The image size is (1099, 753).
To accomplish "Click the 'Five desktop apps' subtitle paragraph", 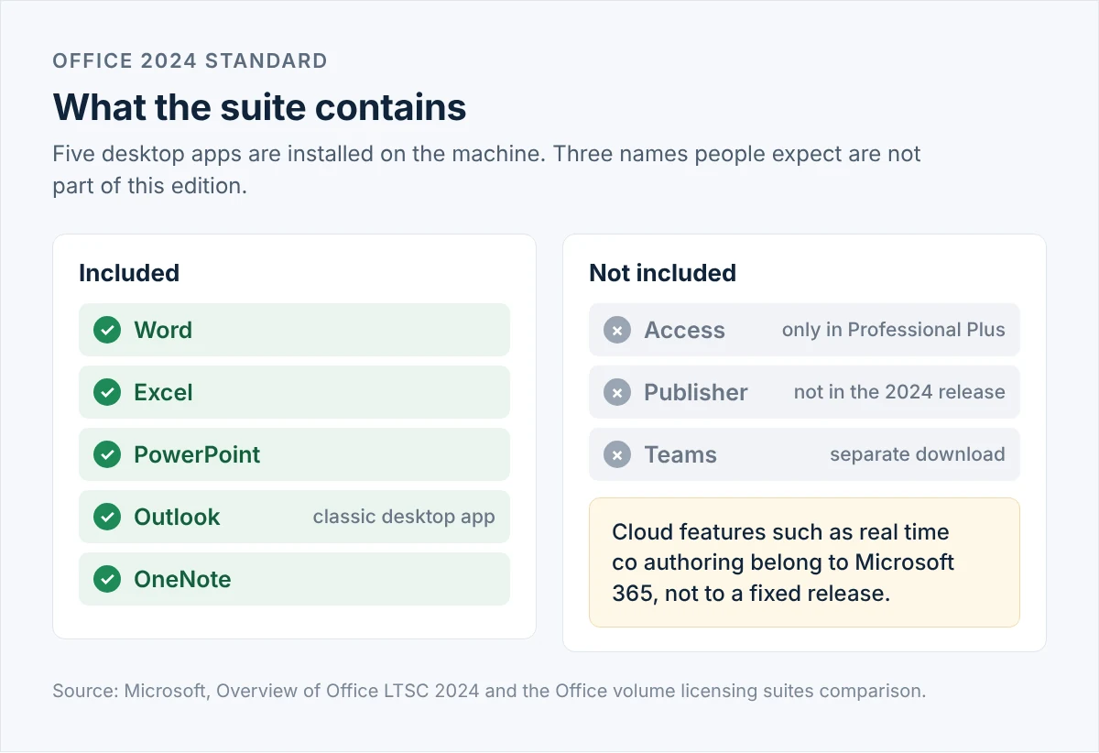I will click(487, 169).
